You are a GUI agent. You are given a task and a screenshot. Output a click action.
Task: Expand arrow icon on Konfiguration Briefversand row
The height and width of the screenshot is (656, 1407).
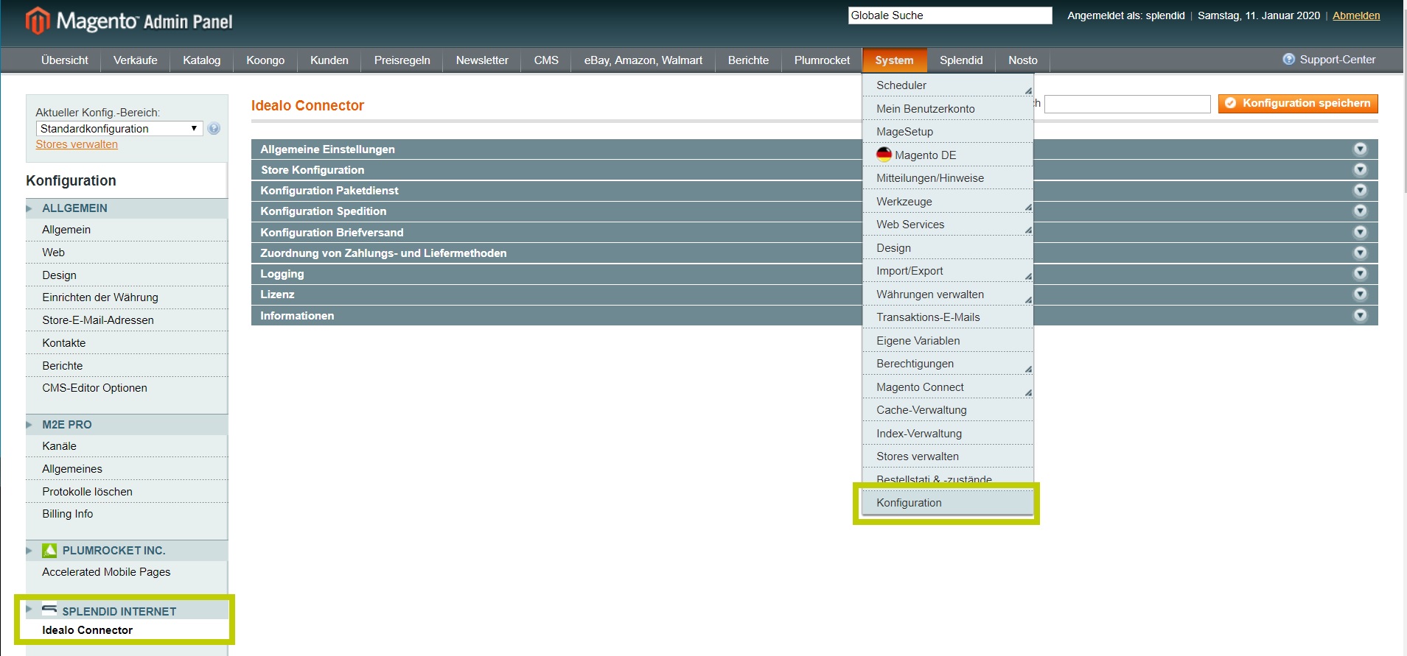(1361, 232)
